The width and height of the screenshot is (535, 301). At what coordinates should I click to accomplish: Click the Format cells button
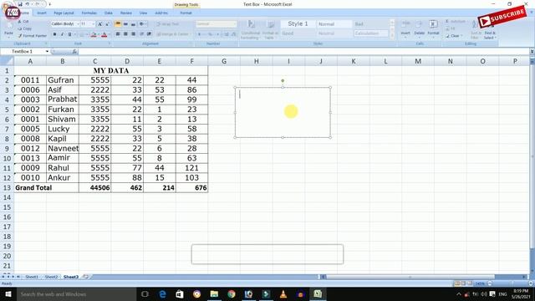433,28
